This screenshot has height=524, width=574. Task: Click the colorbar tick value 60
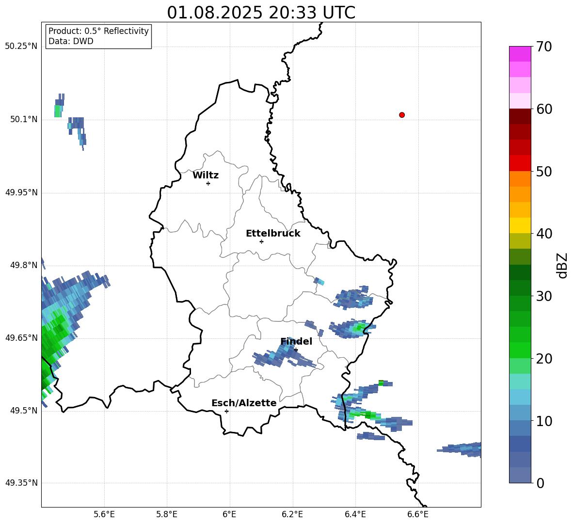[x=544, y=109]
